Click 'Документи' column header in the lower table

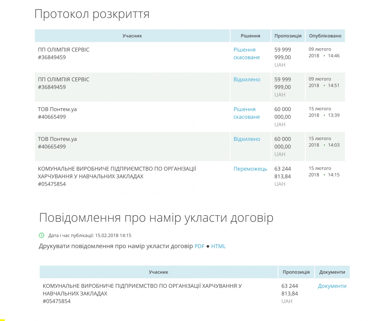[x=332, y=272]
